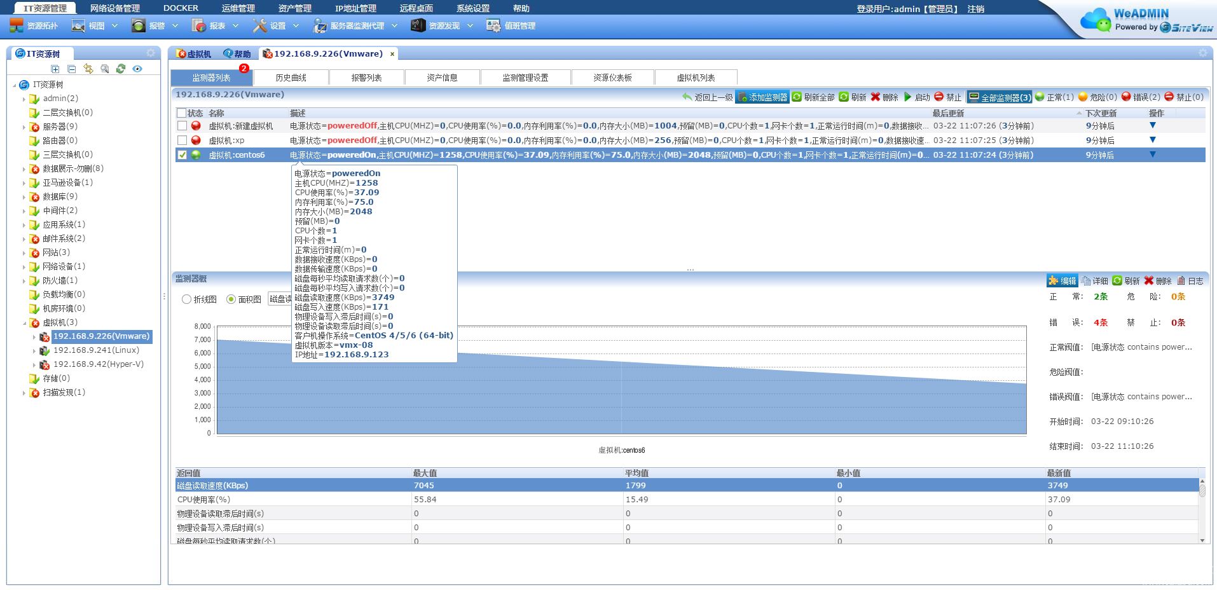Expand the 服务器(9) tree node
This screenshot has width=1217, height=590.
[24, 127]
